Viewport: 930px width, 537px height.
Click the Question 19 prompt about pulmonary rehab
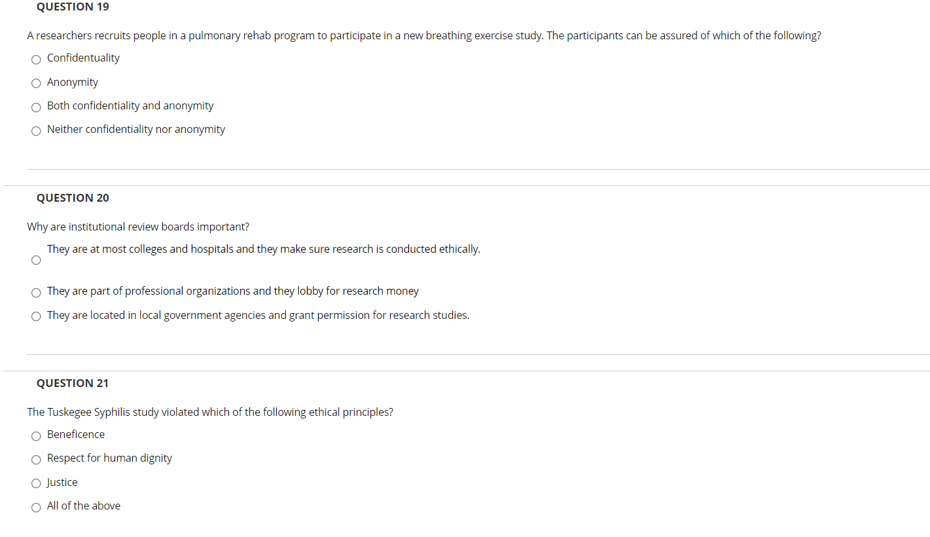(423, 35)
